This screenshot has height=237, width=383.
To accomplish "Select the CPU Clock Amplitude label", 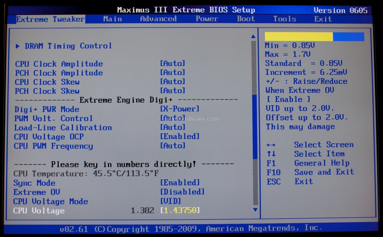I will pyautogui.click(x=59, y=64).
